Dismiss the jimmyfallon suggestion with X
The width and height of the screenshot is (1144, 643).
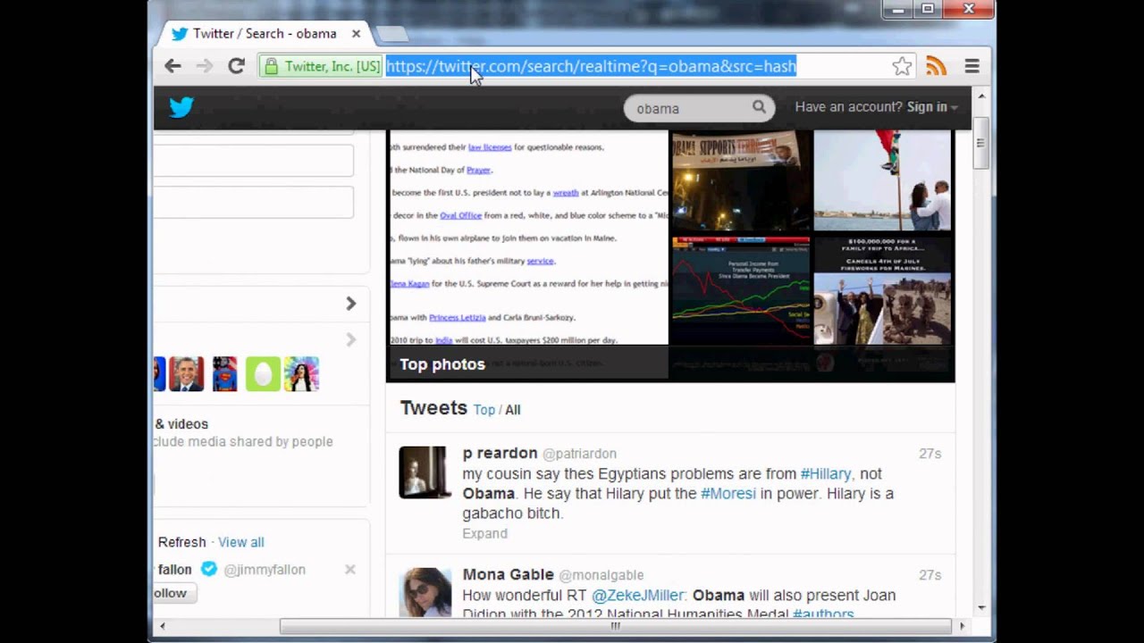(x=350, y=569)
